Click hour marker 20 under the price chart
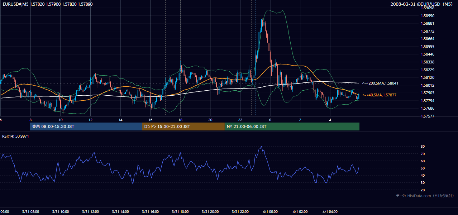This screenshot has height=215, width=458. tap(210, 120)
